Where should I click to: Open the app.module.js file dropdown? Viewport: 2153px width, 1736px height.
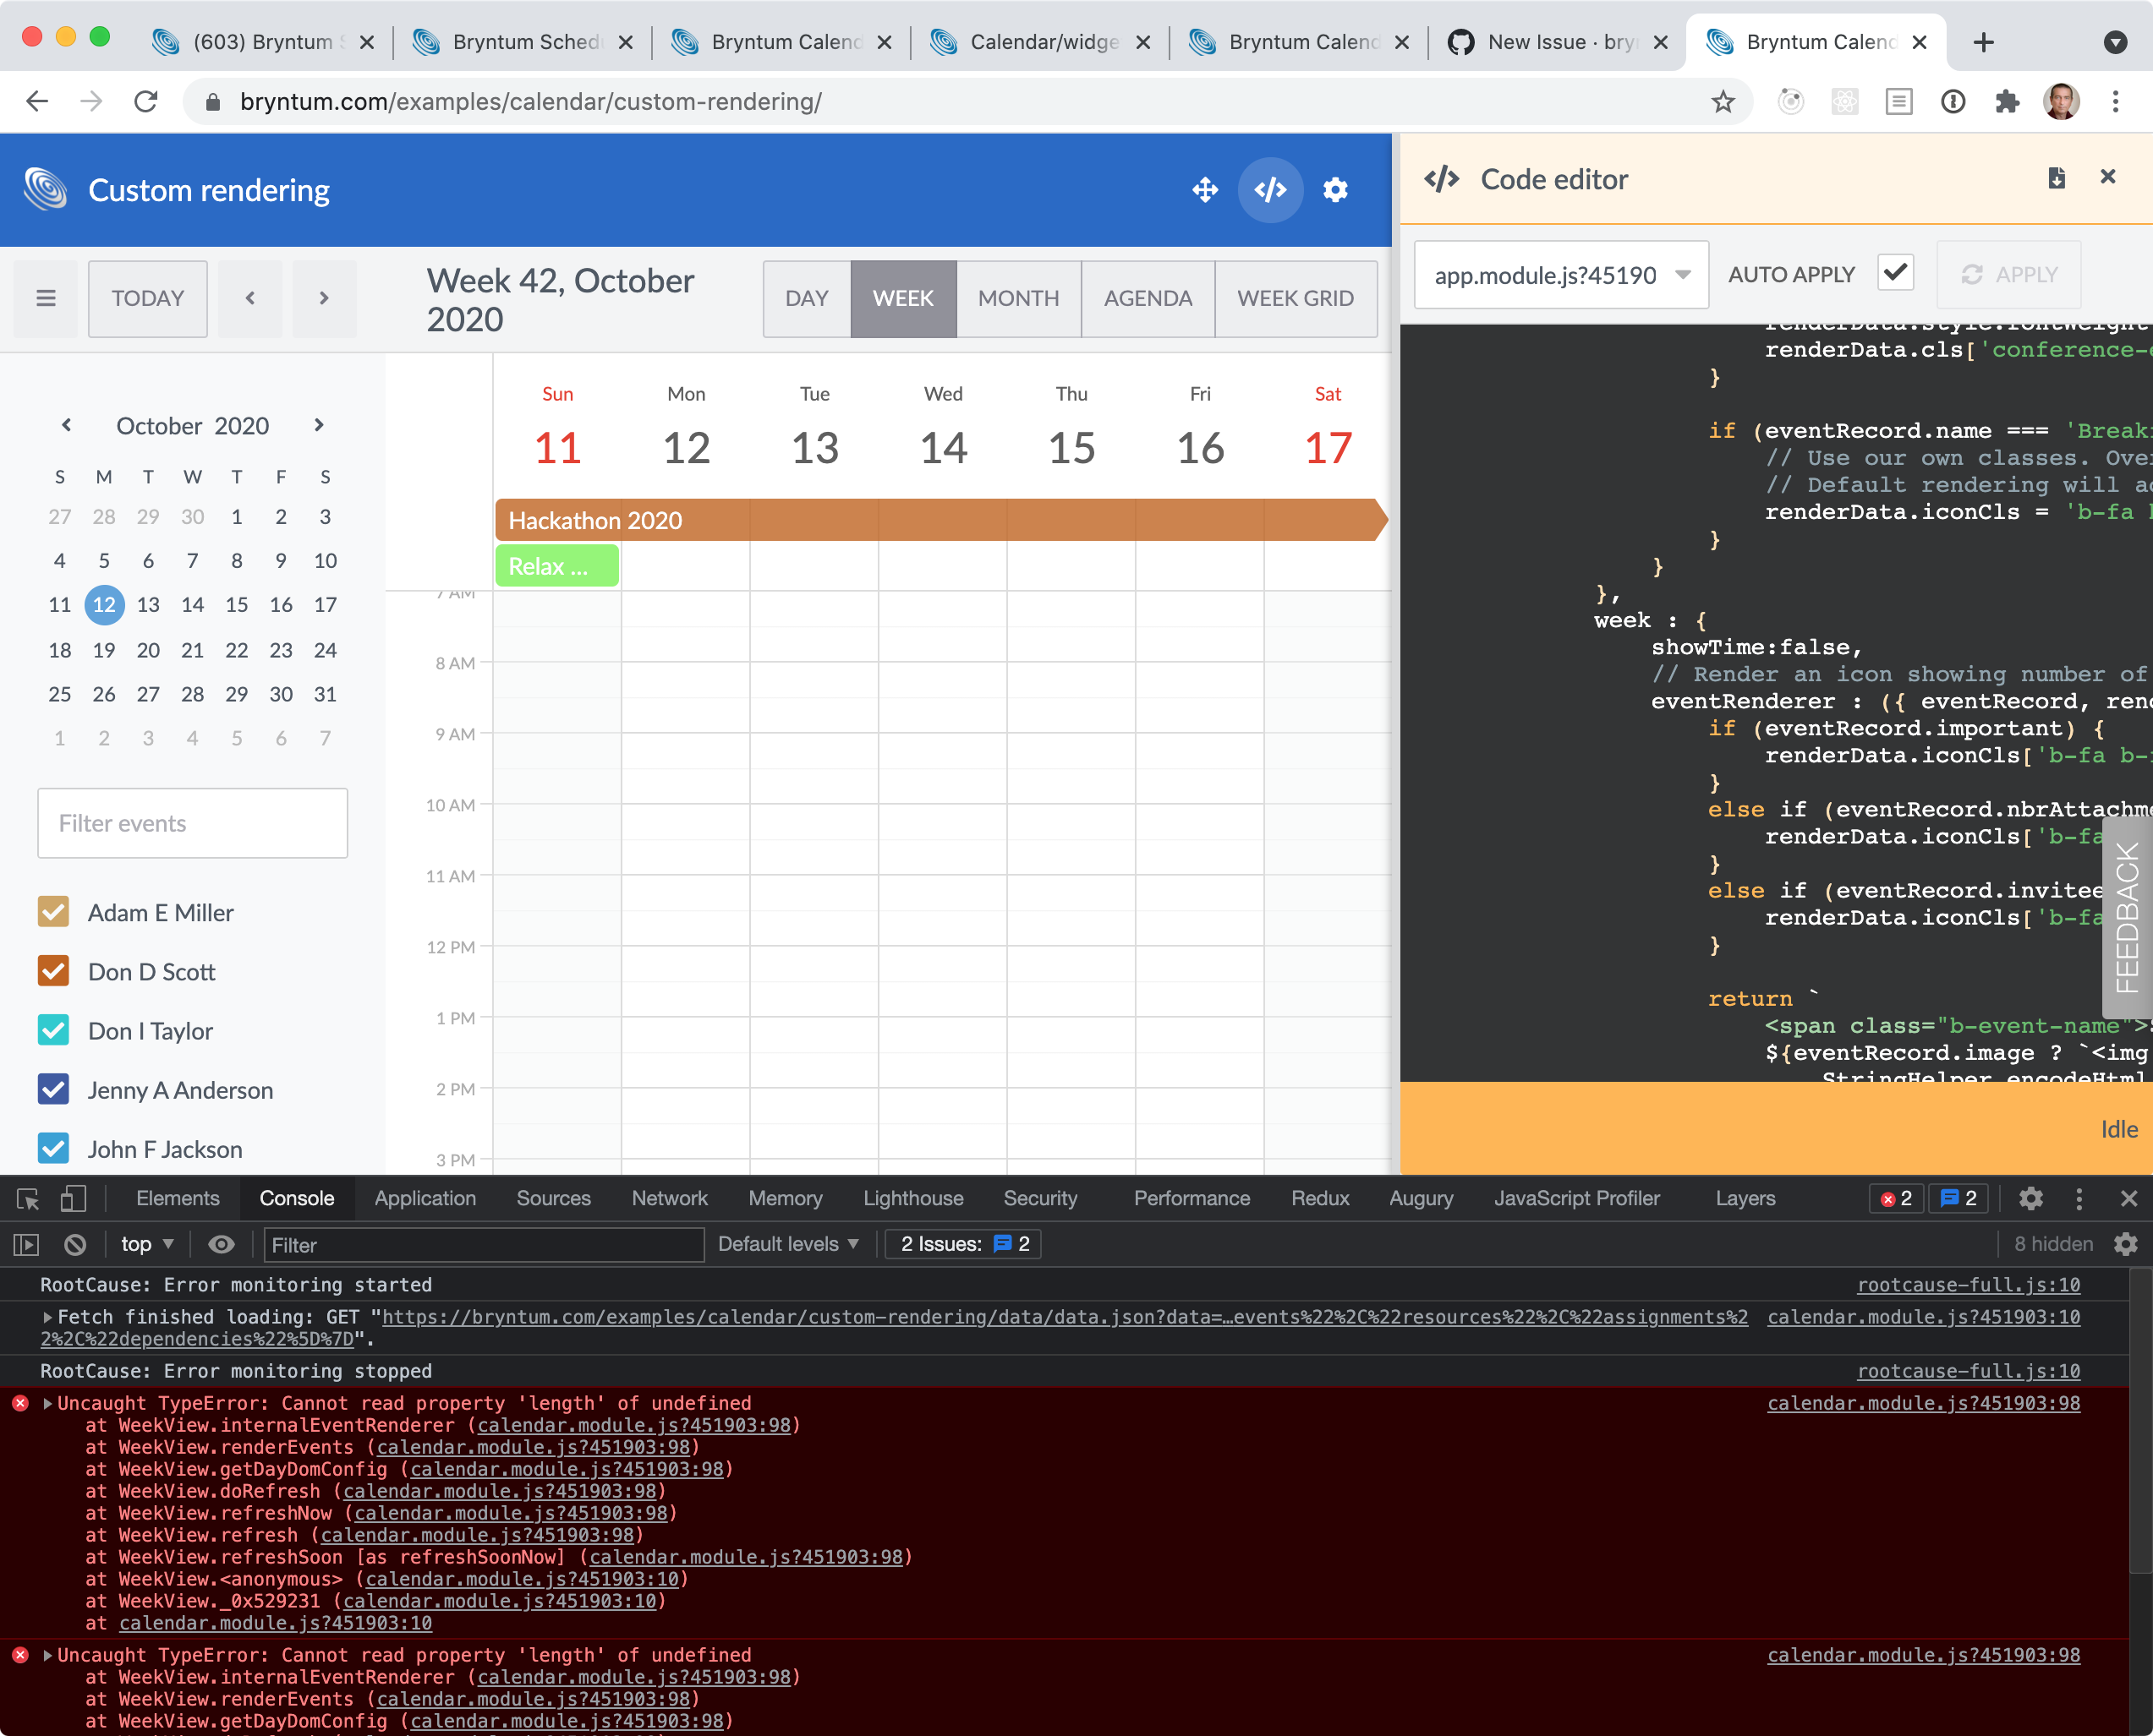[x=1559, y=275]
